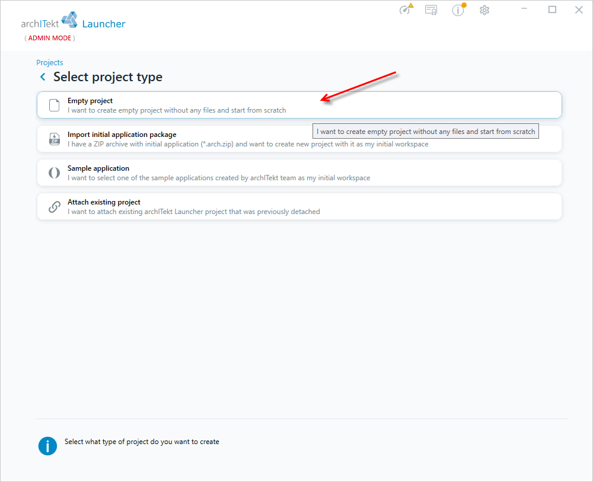Open the info notifications icon
This screenshot has height=482, width=593.
458,9
